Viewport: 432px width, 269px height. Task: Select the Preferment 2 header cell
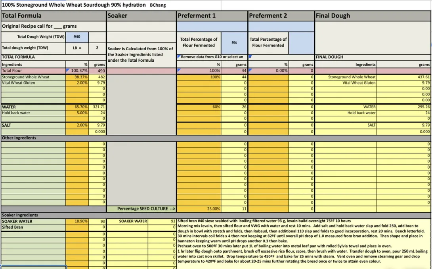tap(281, 16)
